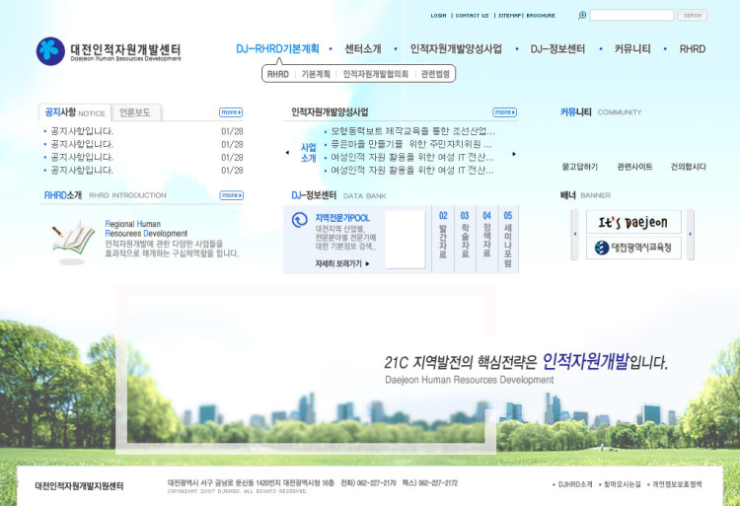Click the 사업소개 label
The width and height of the screenshot is (740, 506).
click(x=309, y=153)
